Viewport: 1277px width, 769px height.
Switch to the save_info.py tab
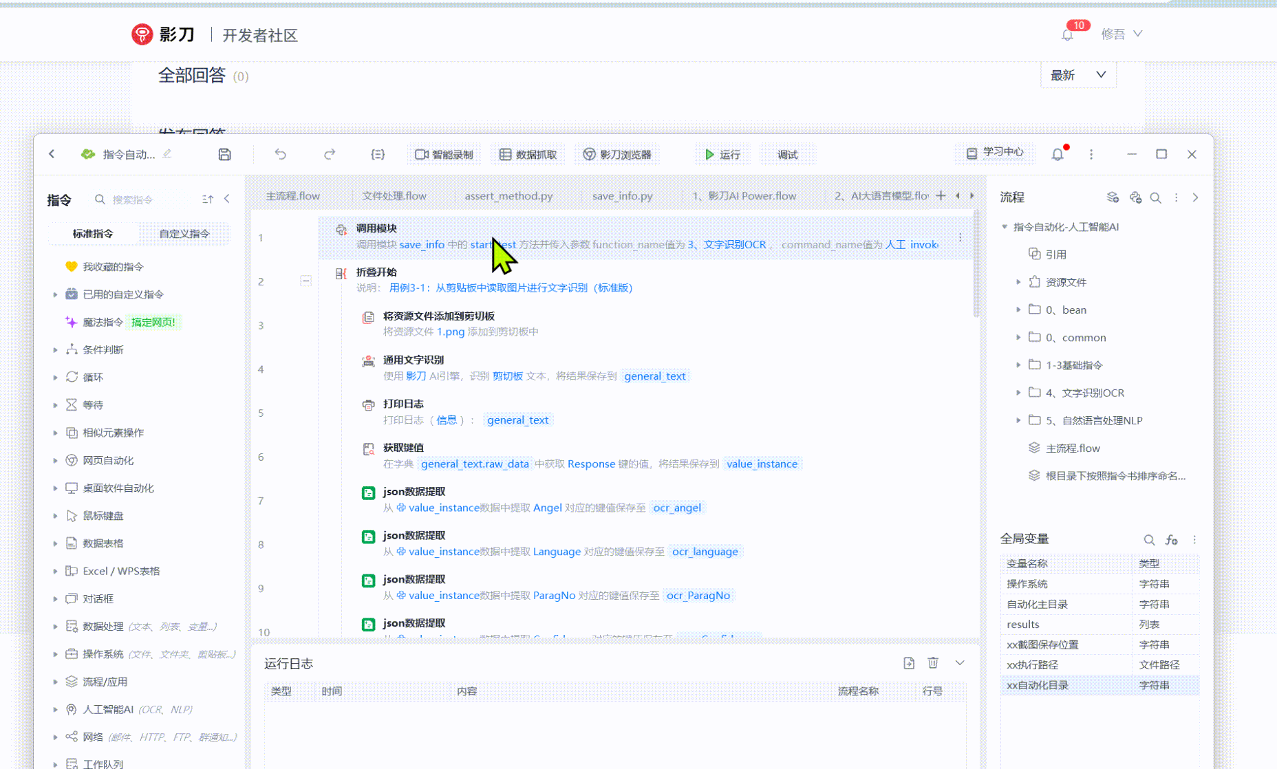click(x=622, y=196)
